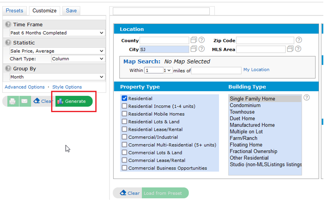The width and height of the screenshot is (326, 206).
Task: Open the miles radius dropdown
Action: point(168,70)
